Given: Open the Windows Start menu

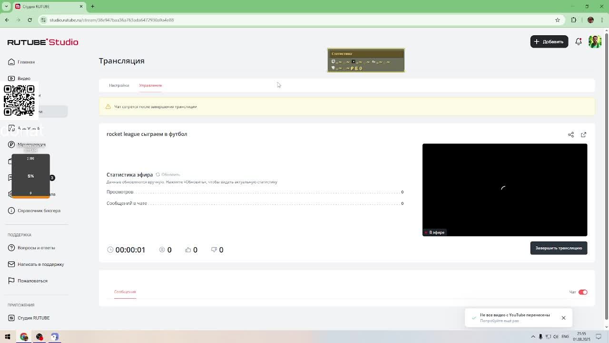Looking at the screenshot, I should [8, 337].
